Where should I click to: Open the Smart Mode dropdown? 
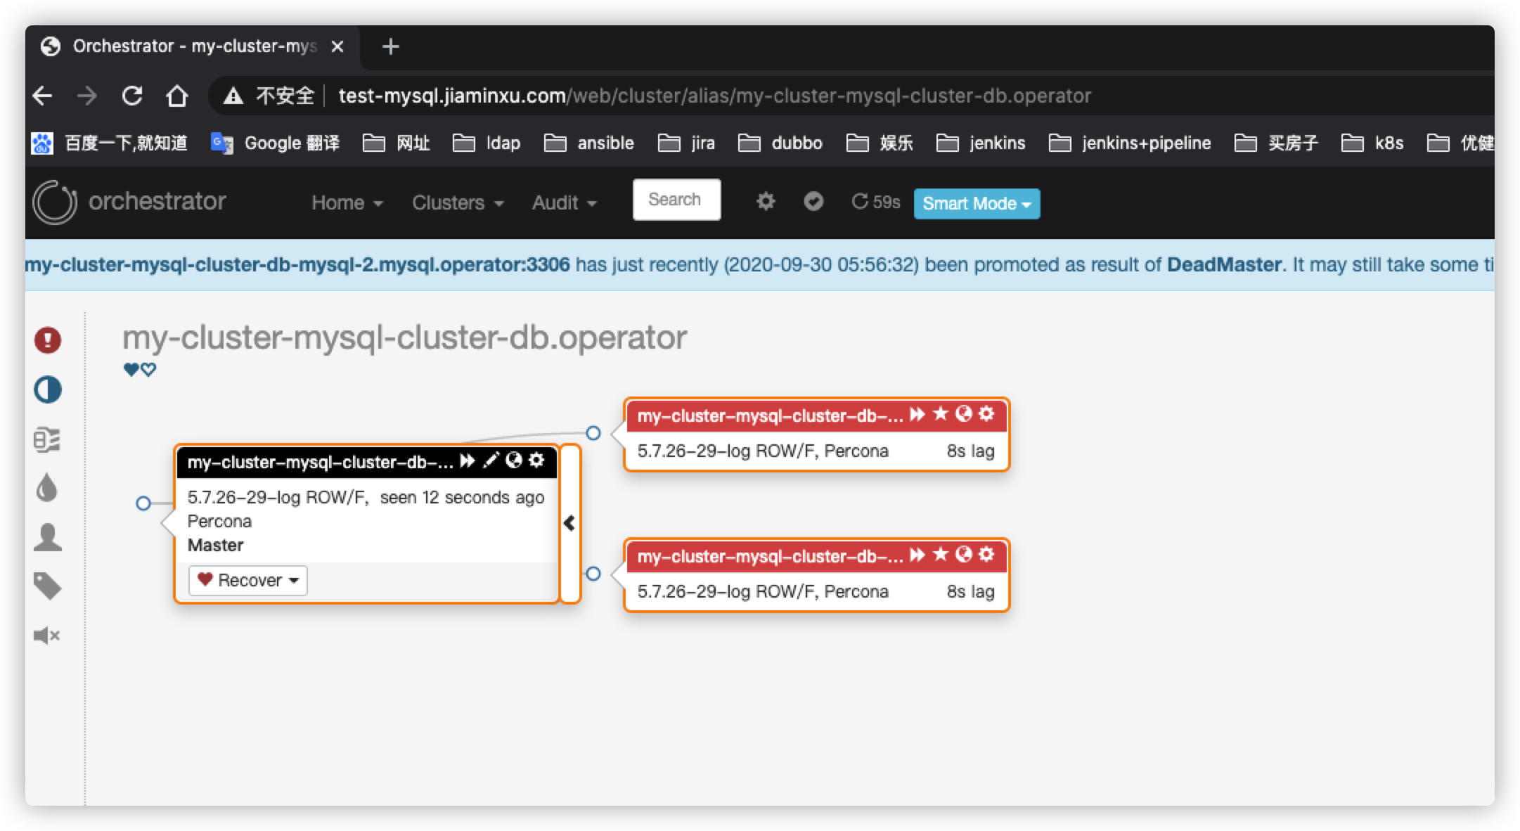[x=976, y=204]
